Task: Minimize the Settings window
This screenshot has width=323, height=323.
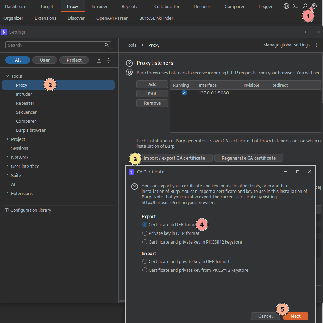Action: point(295,32)
